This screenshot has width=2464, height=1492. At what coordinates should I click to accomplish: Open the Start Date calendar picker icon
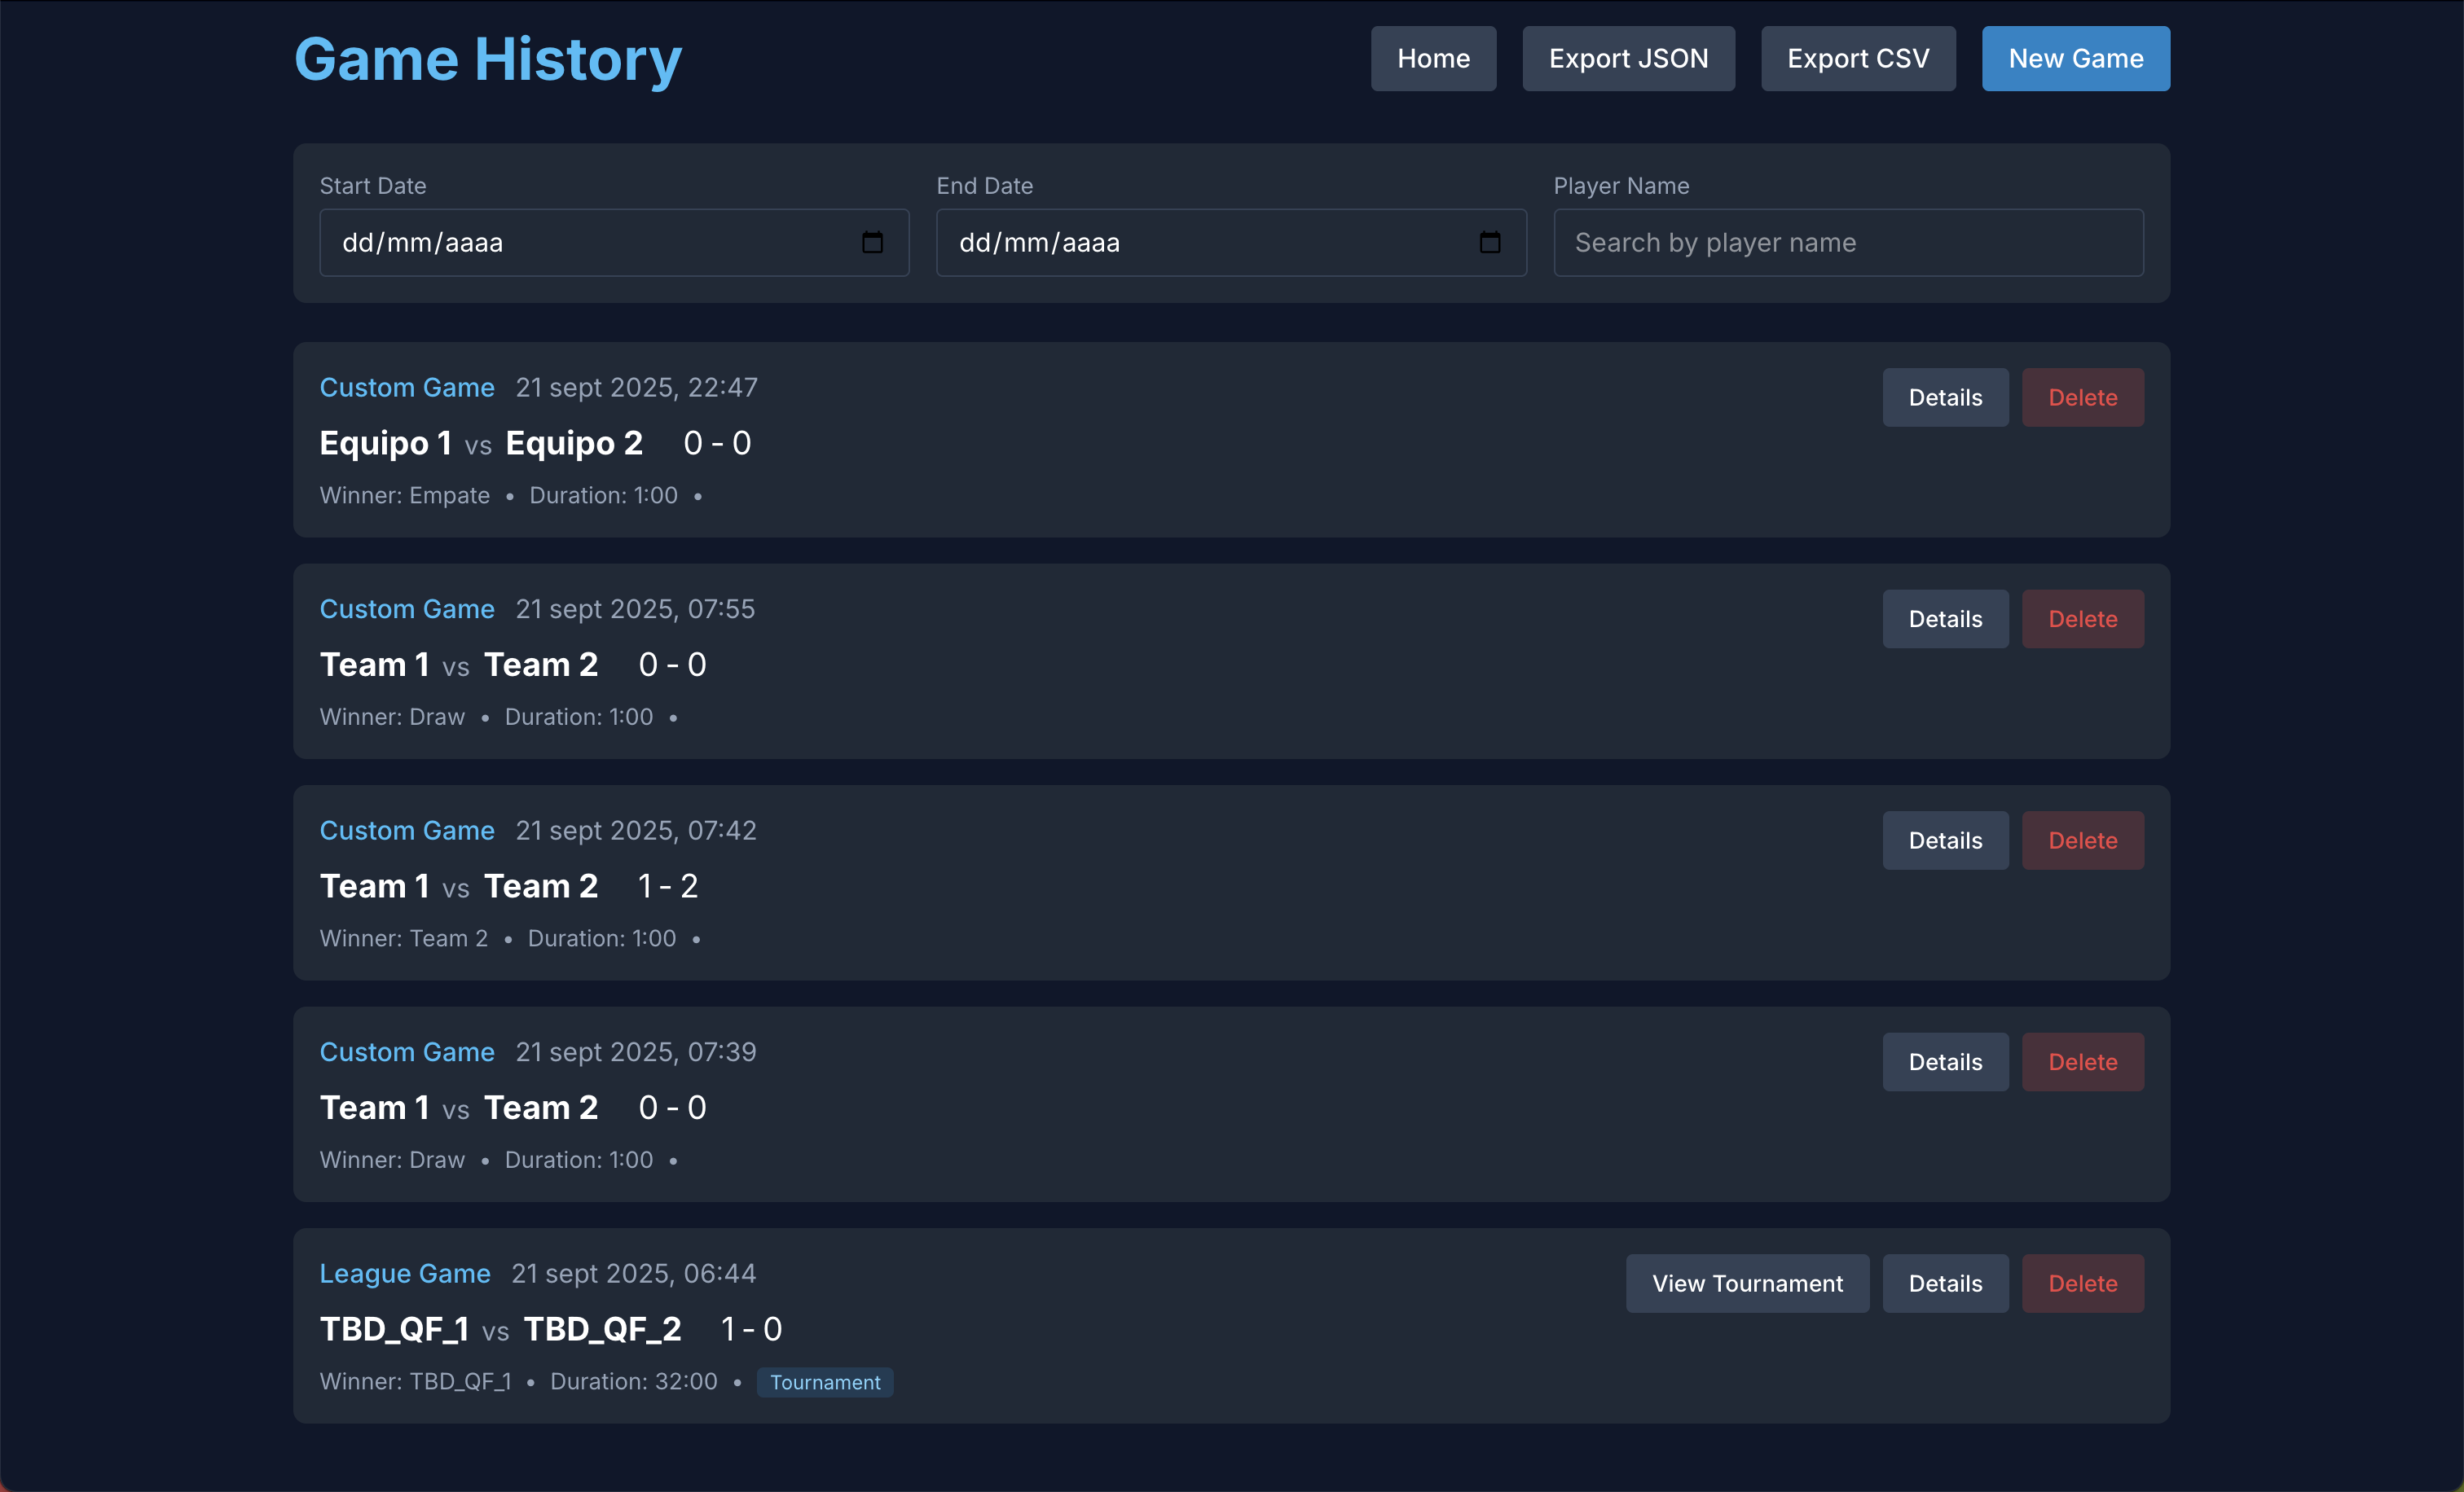872,242
